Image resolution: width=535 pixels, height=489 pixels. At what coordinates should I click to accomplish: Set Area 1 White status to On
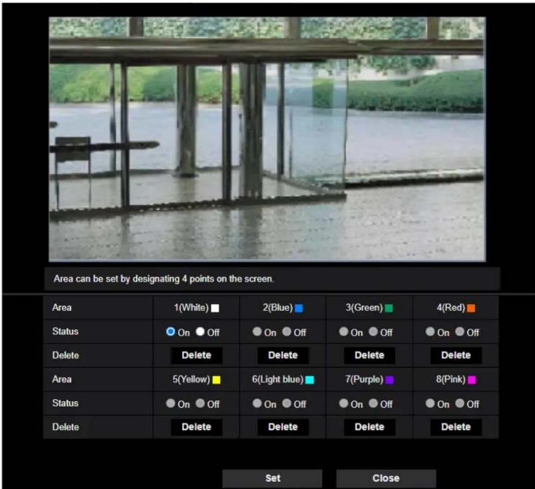click(x=170, y=331)
